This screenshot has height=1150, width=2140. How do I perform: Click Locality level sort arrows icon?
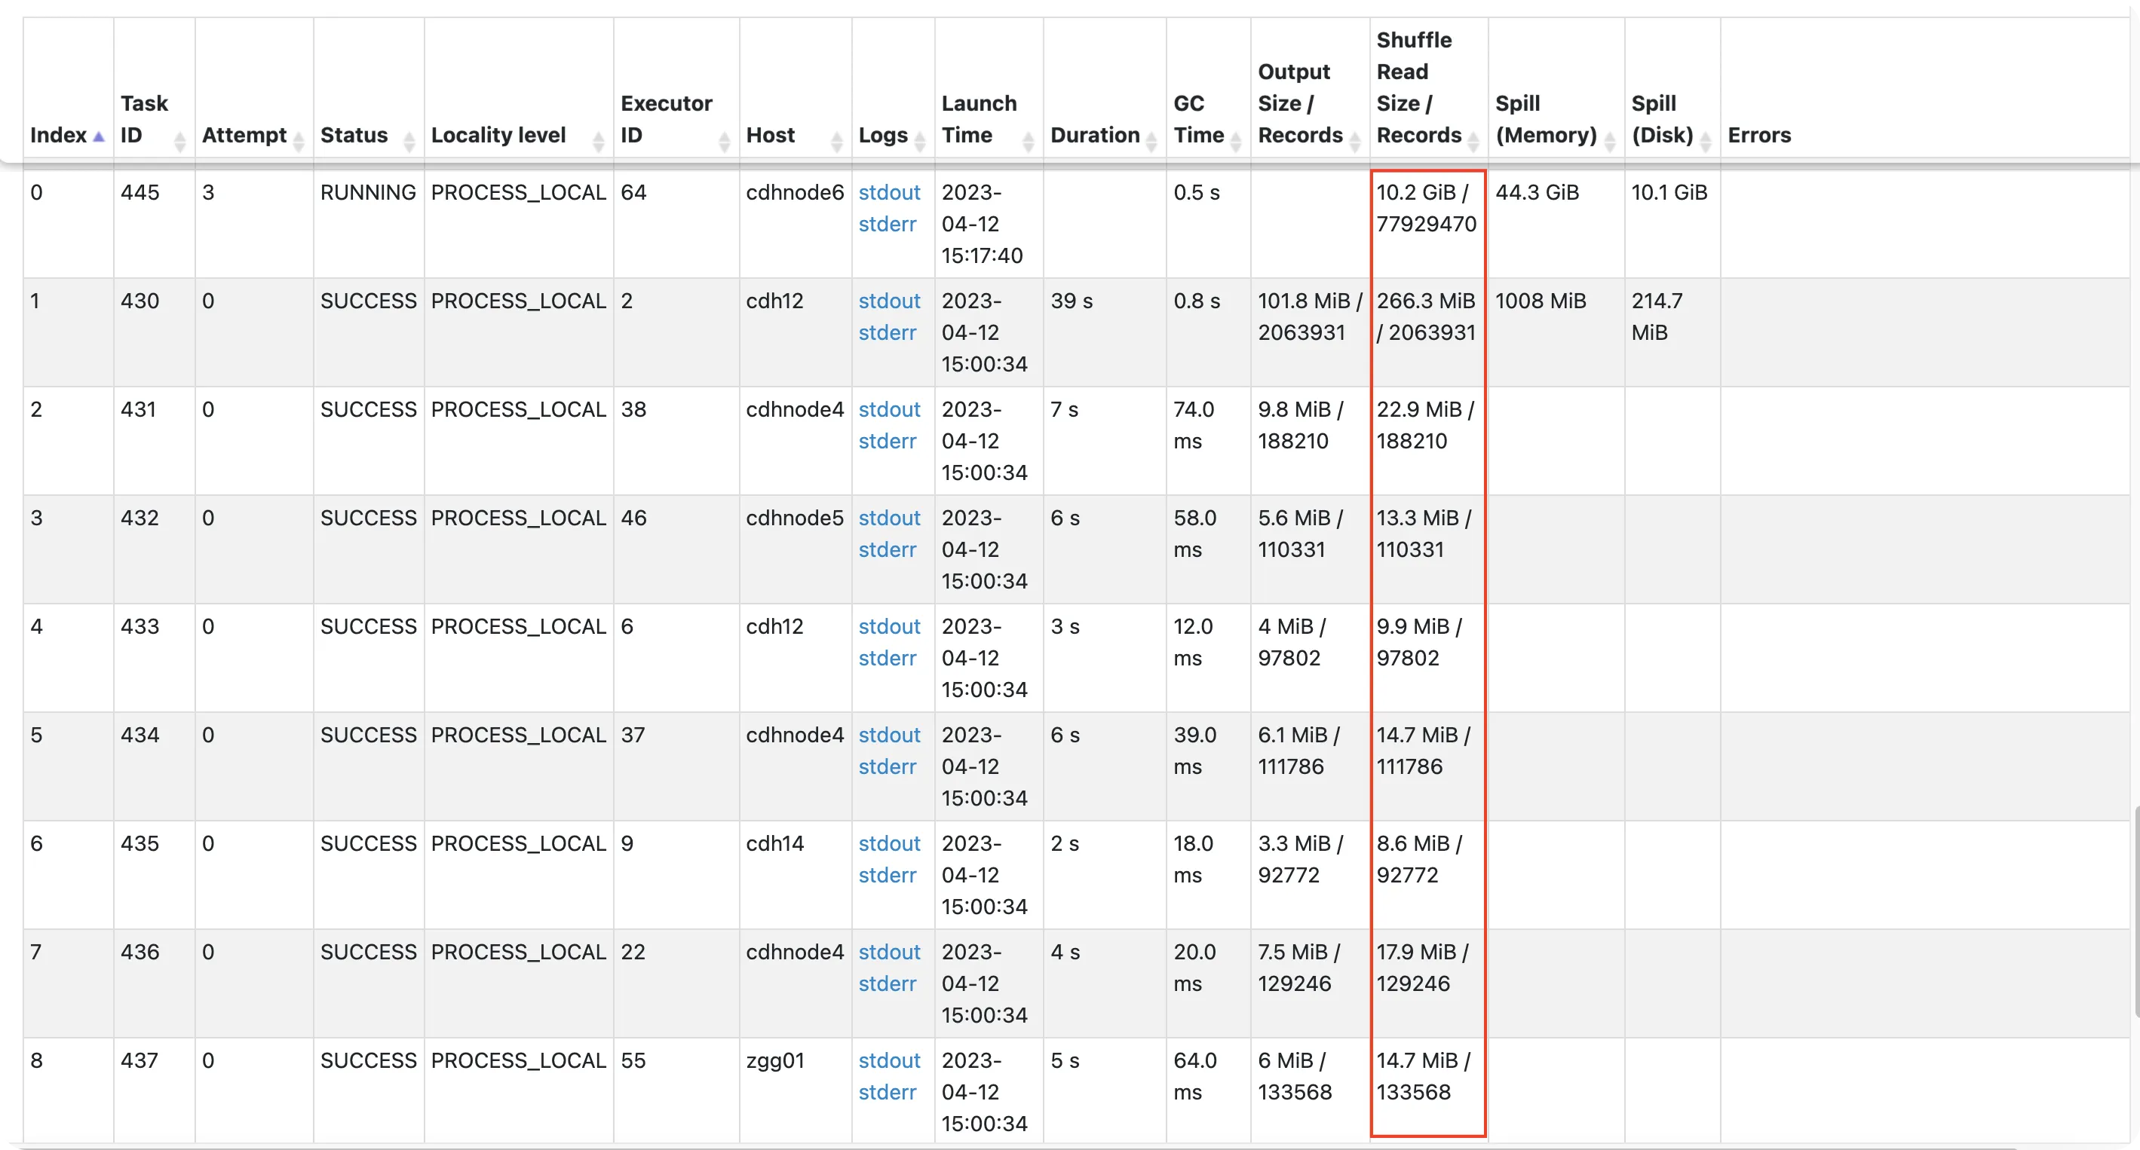598,142
